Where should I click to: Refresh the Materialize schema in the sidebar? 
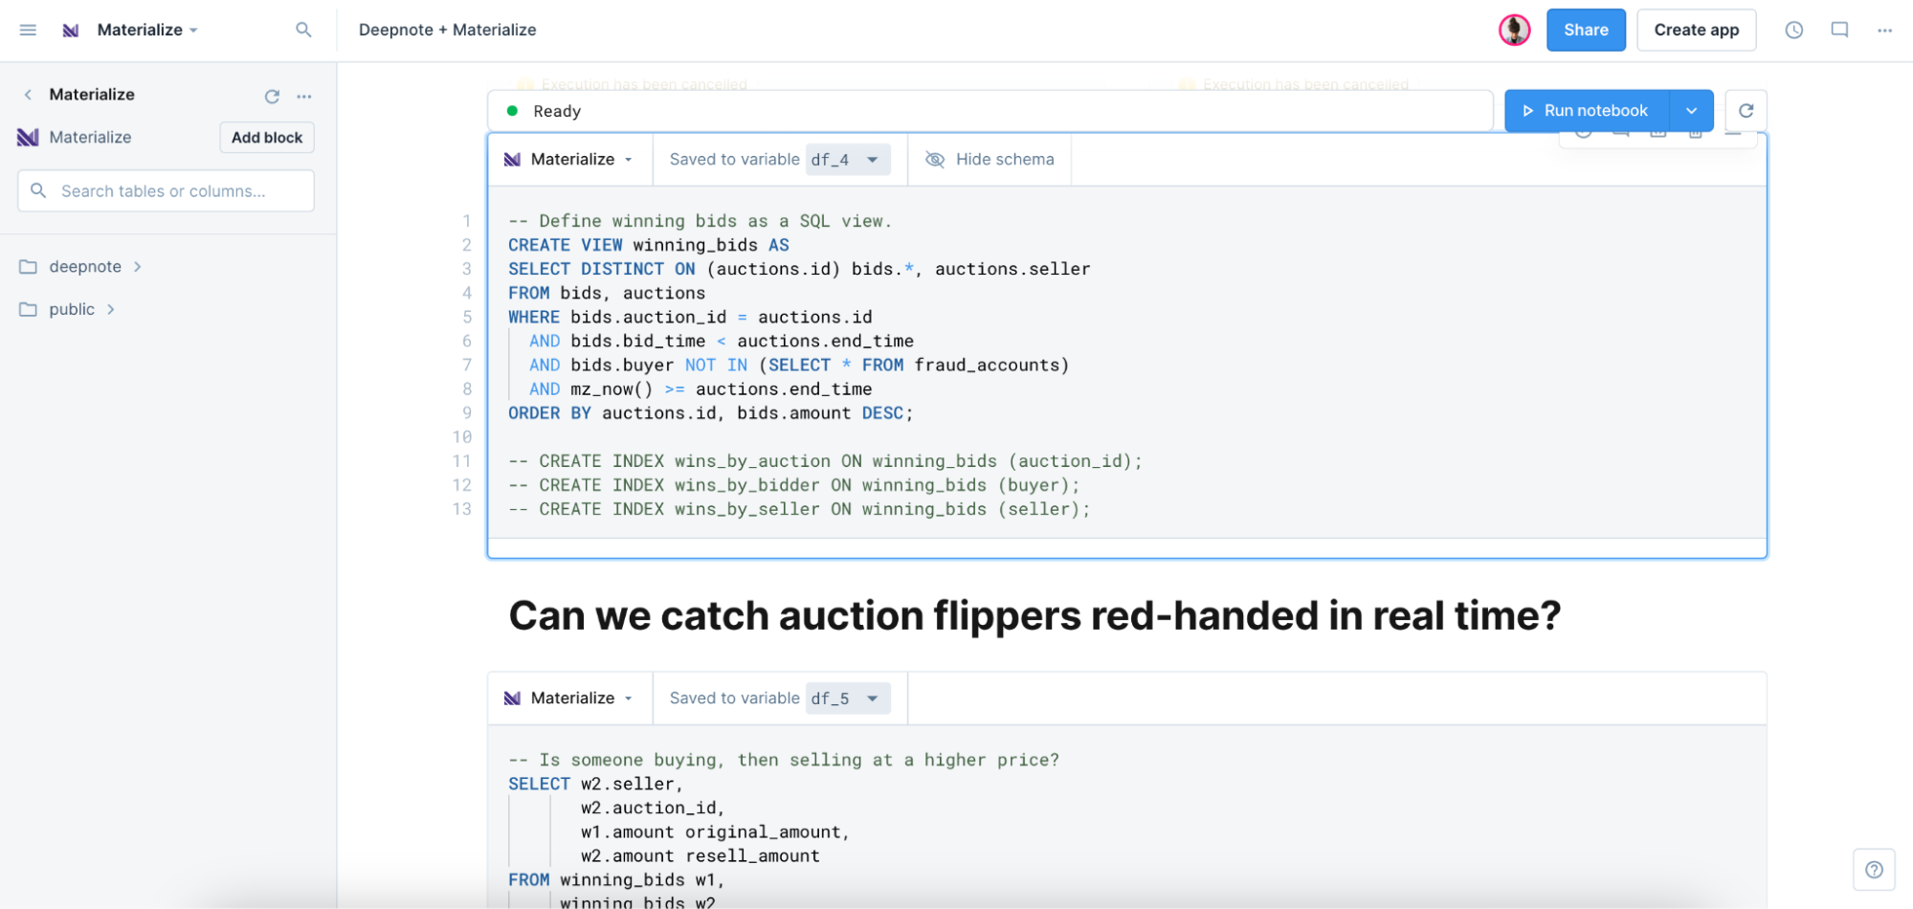point(272,96)
